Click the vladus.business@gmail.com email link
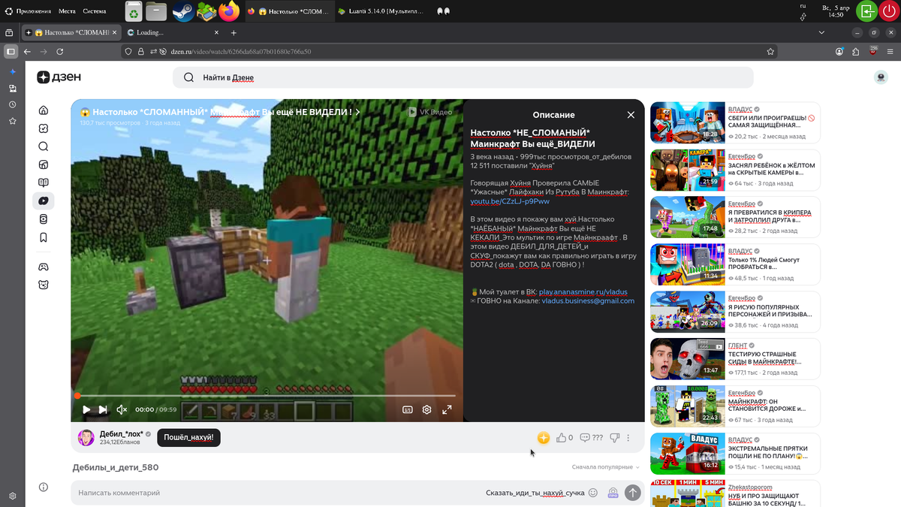 tap(588, 300)
